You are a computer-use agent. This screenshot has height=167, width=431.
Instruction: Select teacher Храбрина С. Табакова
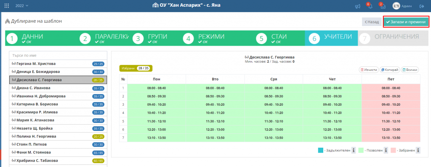click(58, 160)
